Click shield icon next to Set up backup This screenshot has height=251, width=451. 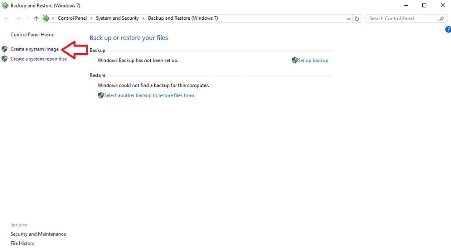(295, 60)
